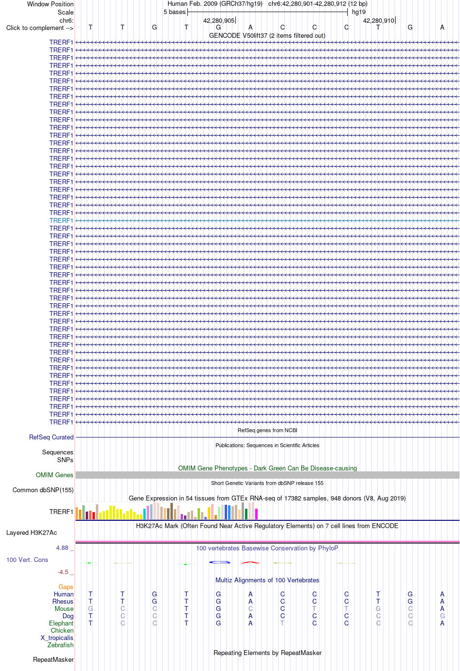This screenshot has height=671, width=460.
Task: Click the GTEx TRERF1 row label
Action: pos(61,512)
